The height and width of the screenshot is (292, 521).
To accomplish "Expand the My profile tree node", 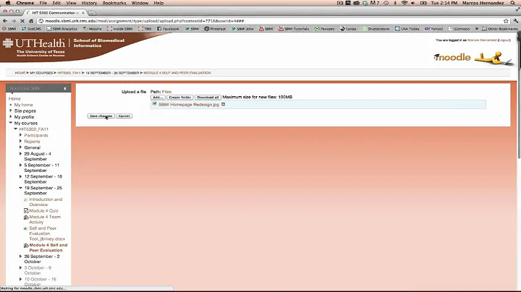I will pos(11,117).
